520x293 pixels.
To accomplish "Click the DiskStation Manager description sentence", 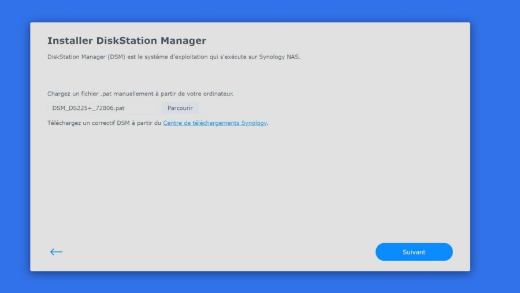I will pyautogui.click(x=174, y=57).
